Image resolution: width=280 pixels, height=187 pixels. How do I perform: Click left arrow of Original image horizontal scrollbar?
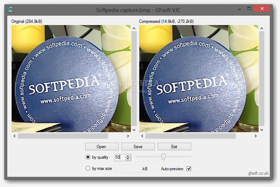[x=15, y=136]
